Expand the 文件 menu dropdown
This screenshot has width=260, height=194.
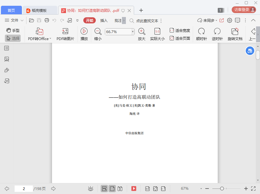coord(14,20)
